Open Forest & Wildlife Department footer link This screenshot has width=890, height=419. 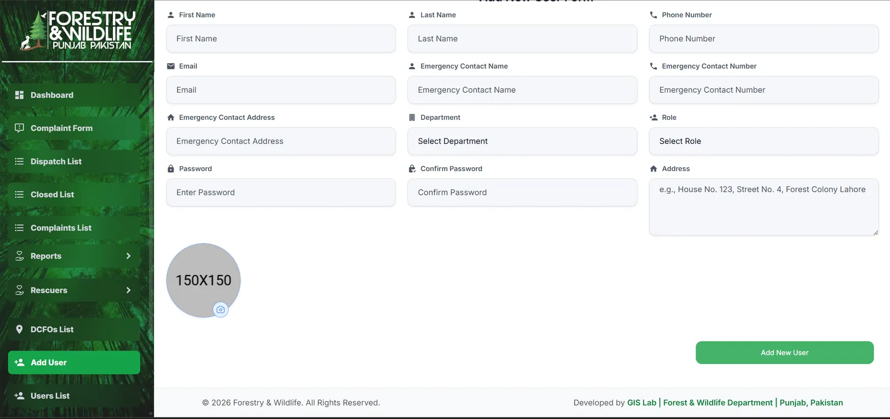point(718,403)
